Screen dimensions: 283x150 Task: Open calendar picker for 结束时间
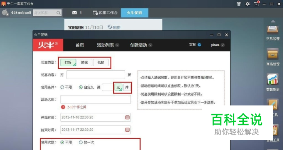coord(128,130)
